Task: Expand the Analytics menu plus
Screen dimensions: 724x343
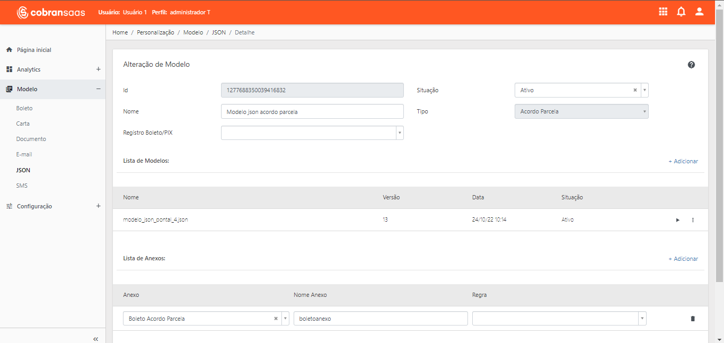Action: (98, 69)
